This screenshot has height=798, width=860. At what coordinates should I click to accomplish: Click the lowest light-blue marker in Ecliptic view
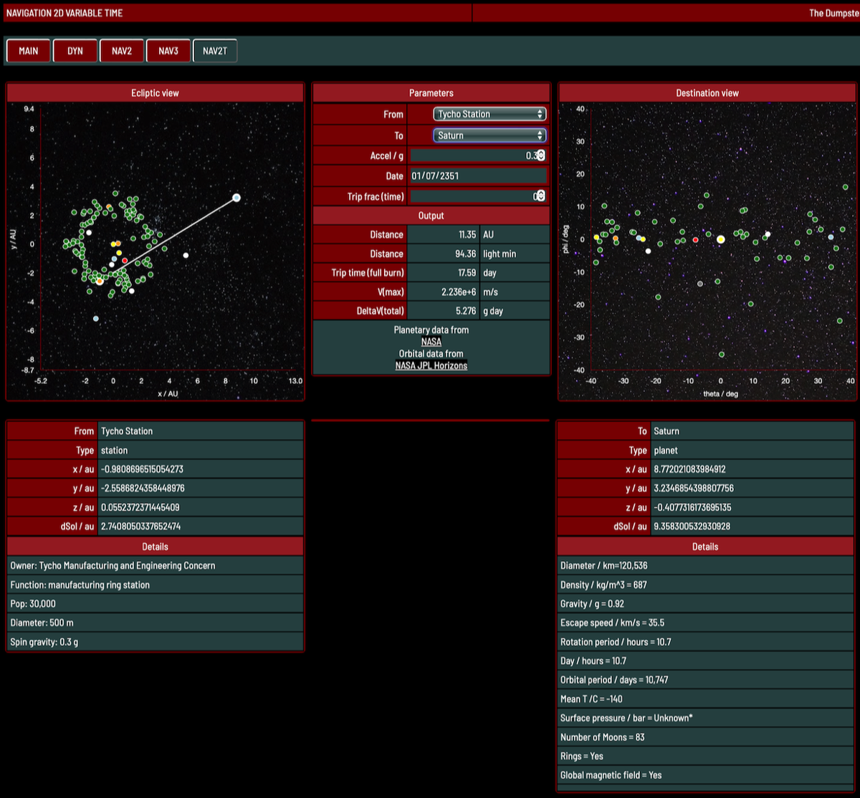[x=95, y=319]
